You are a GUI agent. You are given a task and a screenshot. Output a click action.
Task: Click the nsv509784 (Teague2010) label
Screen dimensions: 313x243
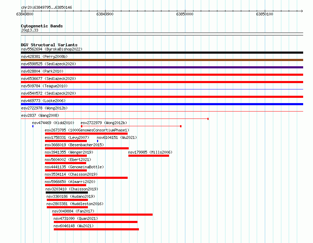(x=44, y=86)
